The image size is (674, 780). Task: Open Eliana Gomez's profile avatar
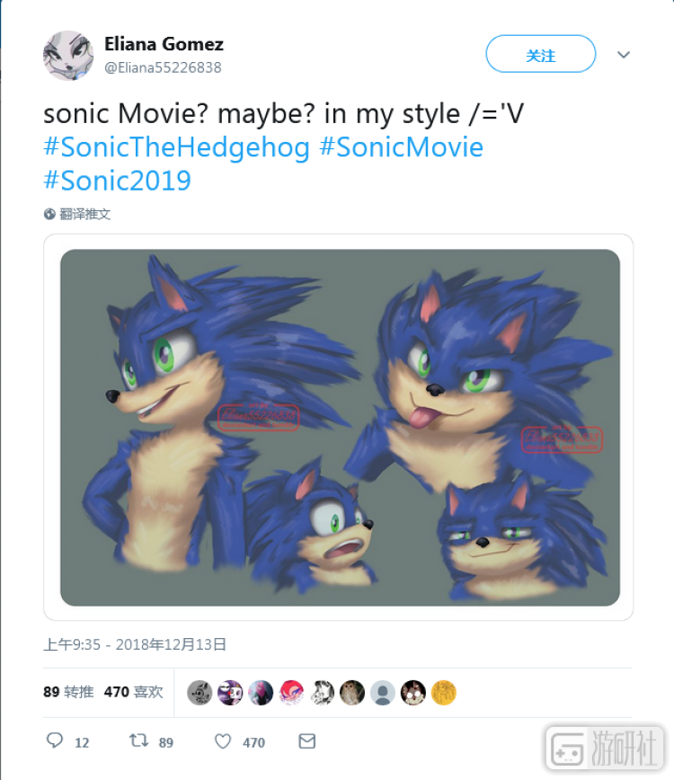(68, 55)
